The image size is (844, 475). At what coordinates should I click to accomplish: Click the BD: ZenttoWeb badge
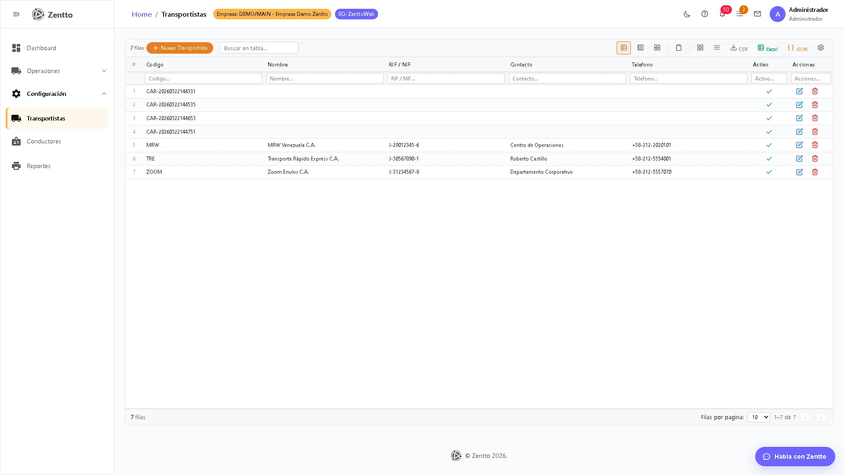click(357, 14)
